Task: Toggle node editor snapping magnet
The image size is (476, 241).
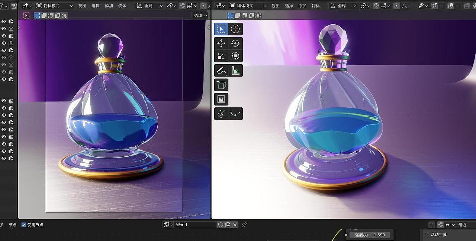Action: (441, 225)
